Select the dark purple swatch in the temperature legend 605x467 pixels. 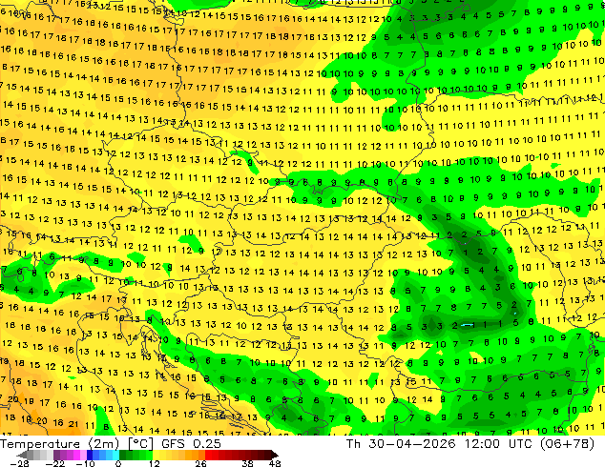pyautogui.click(x=56, y=455)
